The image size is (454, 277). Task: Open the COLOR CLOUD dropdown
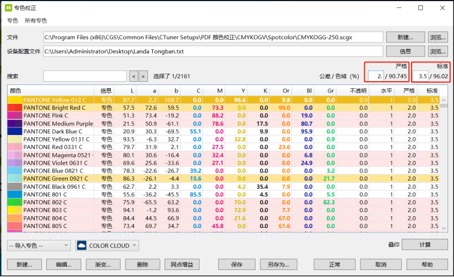tap(107, 245)
